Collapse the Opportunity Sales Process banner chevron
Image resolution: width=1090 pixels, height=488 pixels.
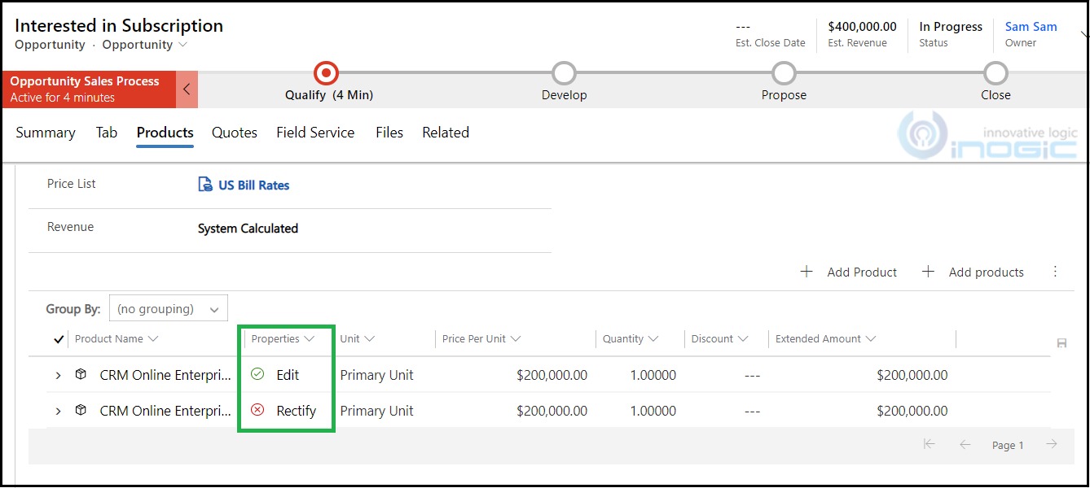(186, 89)
